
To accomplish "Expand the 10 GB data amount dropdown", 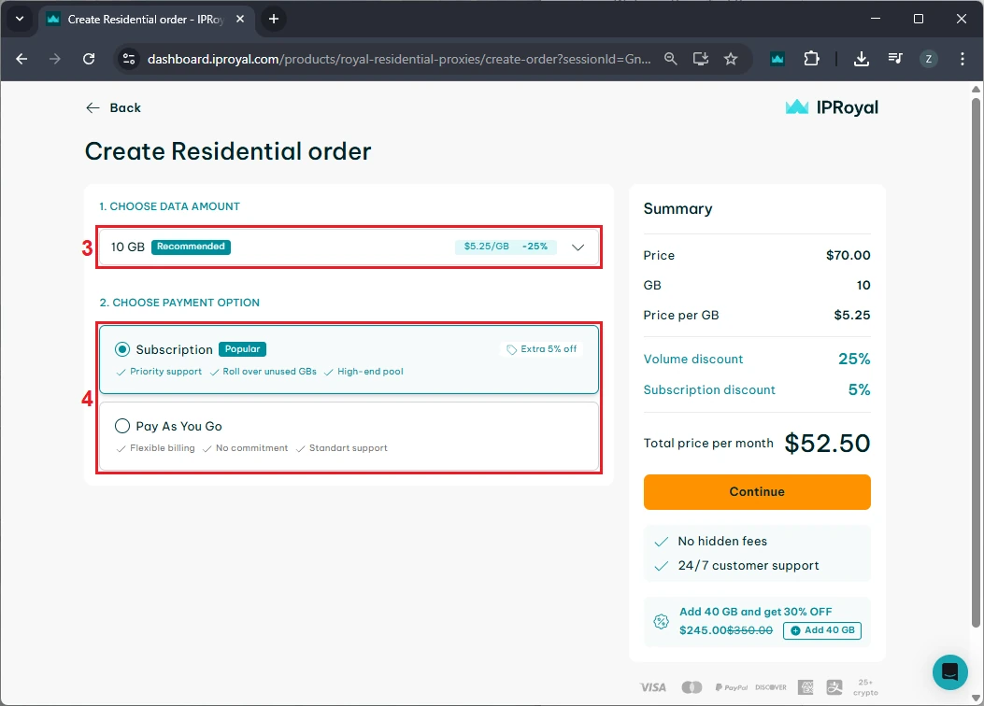I will (x=578, y=247).
